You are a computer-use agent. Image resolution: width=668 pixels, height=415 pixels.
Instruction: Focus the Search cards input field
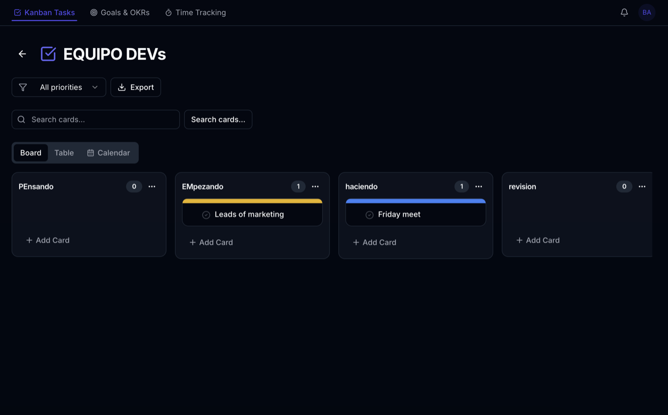point(96,119)
